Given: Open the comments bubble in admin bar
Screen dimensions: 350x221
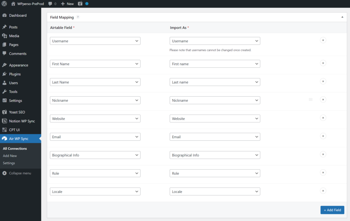Looking at the screenshot, I should (x=52, y=4).
